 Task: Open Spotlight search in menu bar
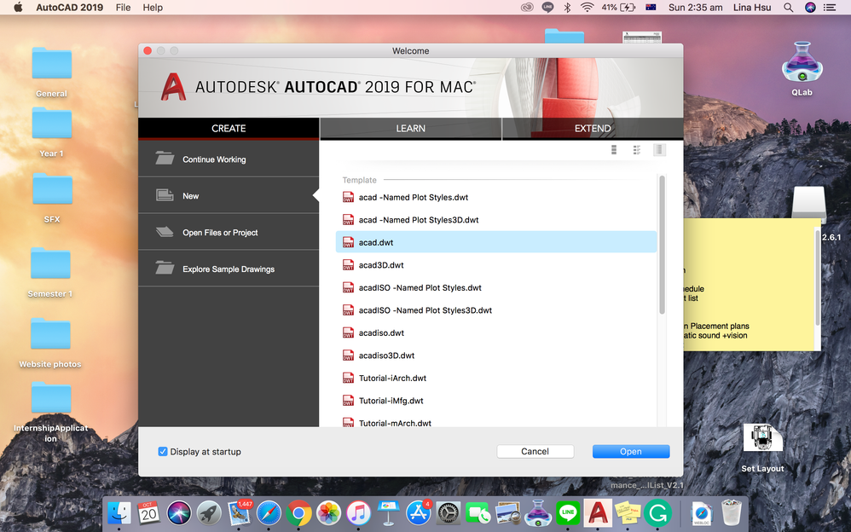[x=788, y=8]
